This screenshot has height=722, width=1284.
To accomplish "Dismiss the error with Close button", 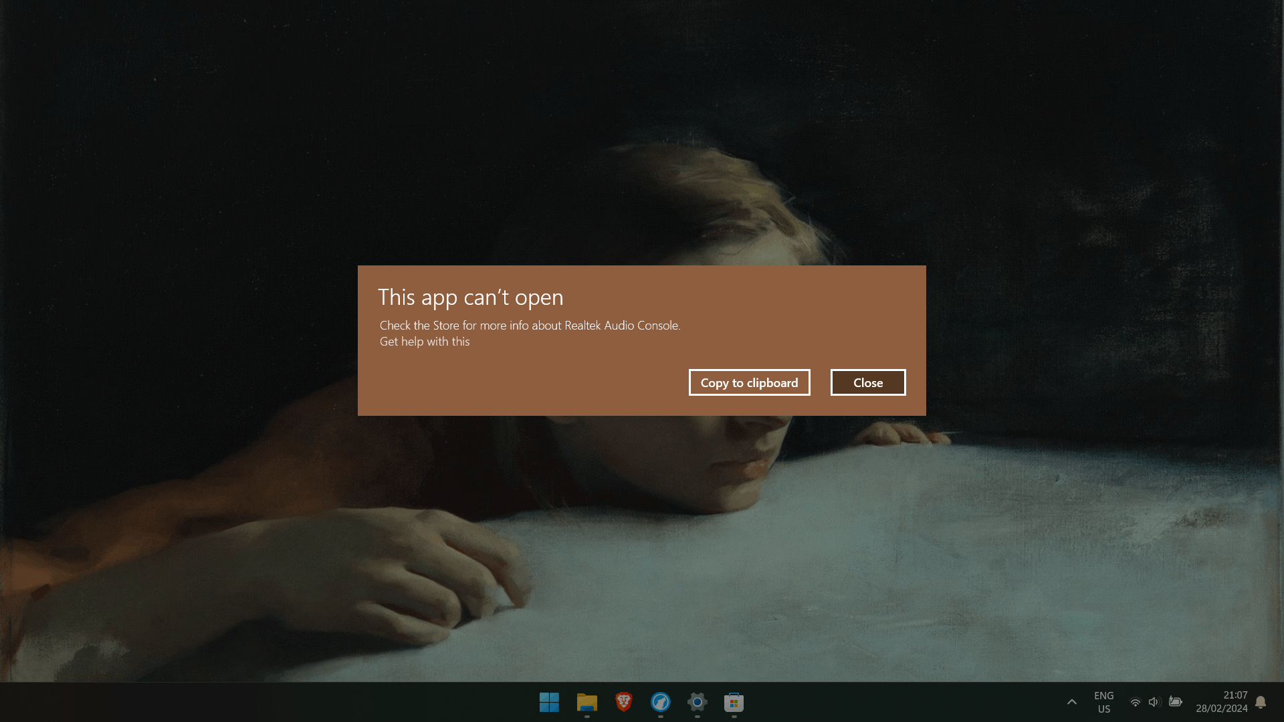I will pyautogui.click(x=867, y=382).
